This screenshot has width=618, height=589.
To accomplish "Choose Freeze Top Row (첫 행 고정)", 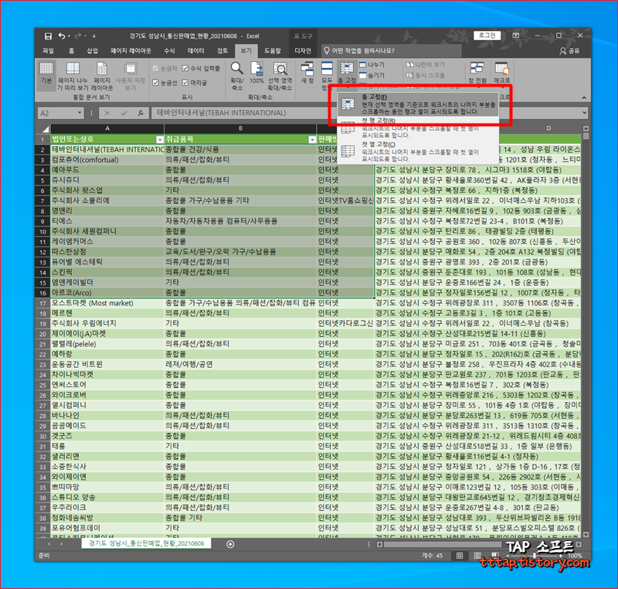I will click(418, 128).
